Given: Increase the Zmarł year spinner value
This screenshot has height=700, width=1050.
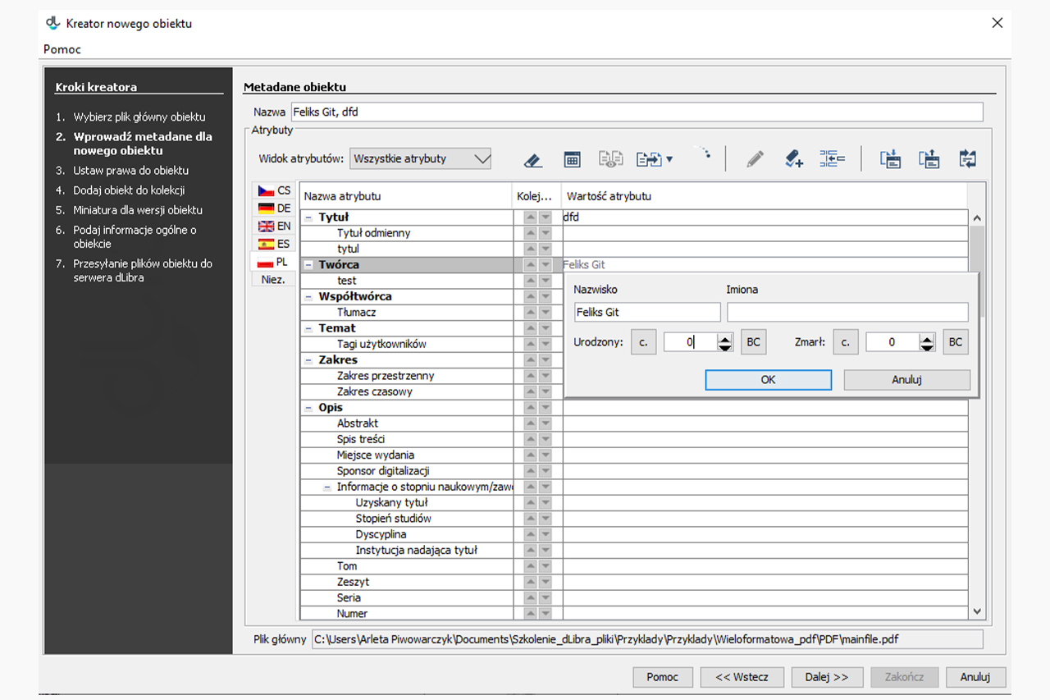Looking at the screenshot, I should click(x=927, y=338).
